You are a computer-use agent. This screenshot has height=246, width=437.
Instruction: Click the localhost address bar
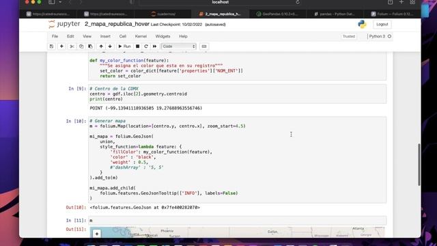coord(220,2)
